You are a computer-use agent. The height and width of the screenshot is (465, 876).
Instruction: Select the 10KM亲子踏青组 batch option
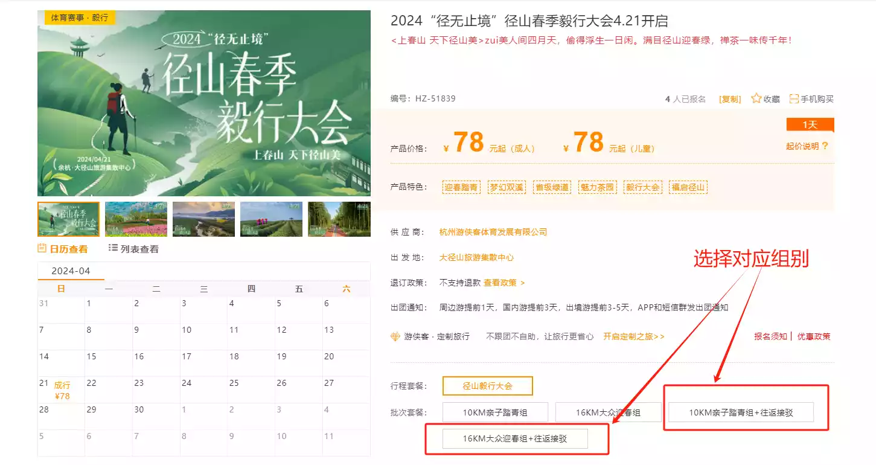(495, 412)
